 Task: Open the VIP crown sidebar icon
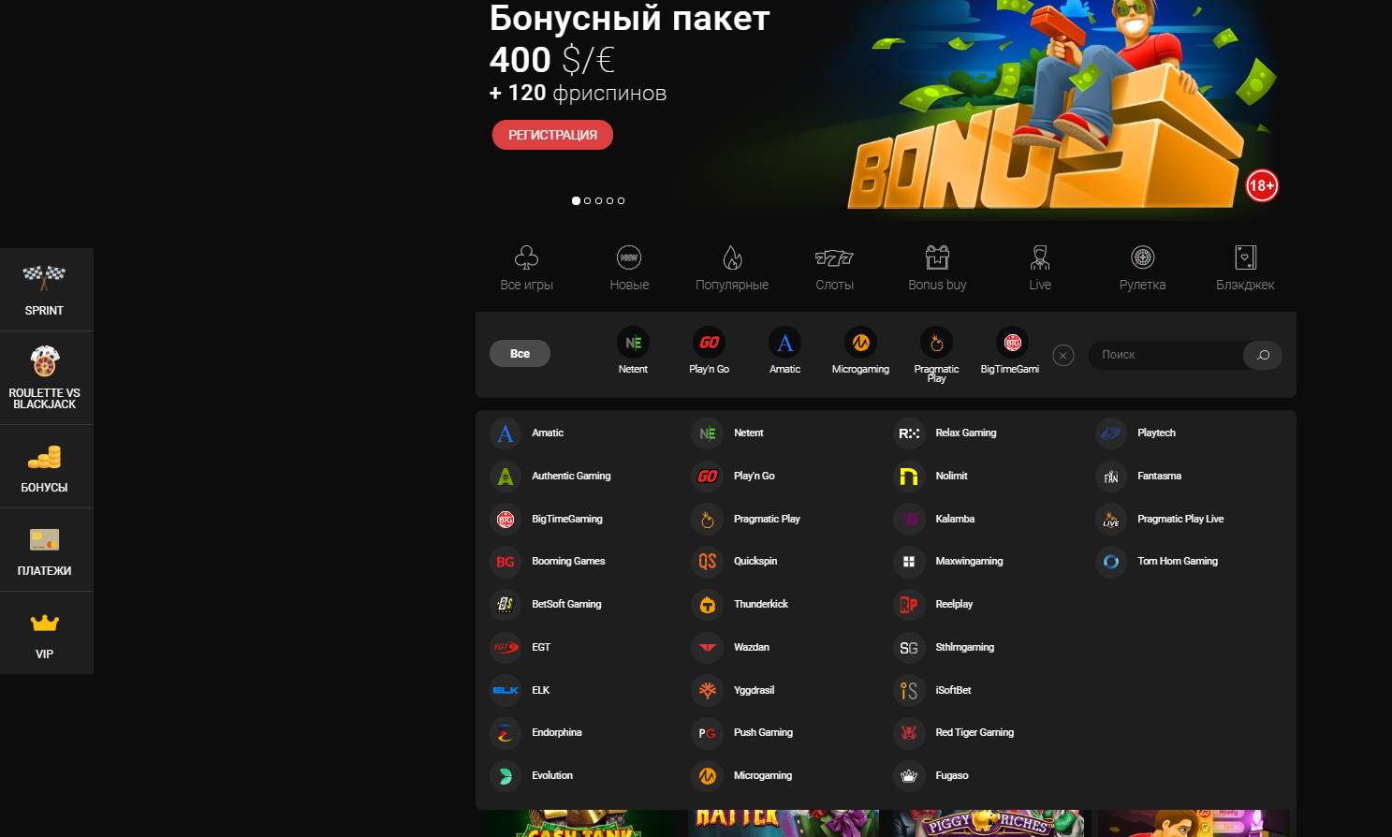click(x=44, y=624)
